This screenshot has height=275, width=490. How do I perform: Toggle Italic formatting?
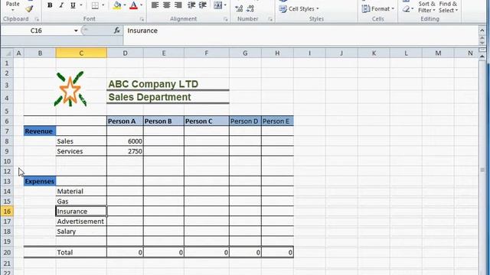tap(61, 5)
